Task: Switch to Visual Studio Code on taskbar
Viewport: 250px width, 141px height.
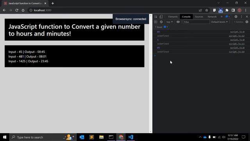Action: pos(130,137)
